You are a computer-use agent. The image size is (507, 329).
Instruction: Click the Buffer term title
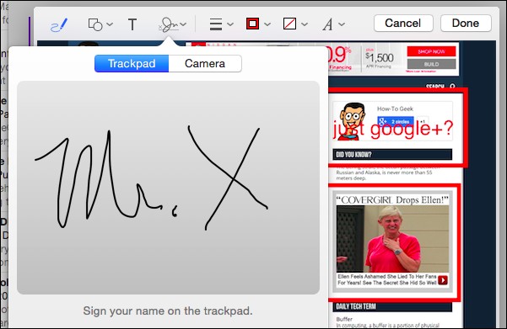coord(344,319)
